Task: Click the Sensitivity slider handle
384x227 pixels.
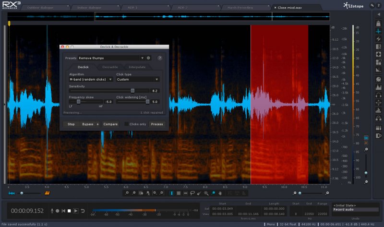Action: [x=133, y=90]
